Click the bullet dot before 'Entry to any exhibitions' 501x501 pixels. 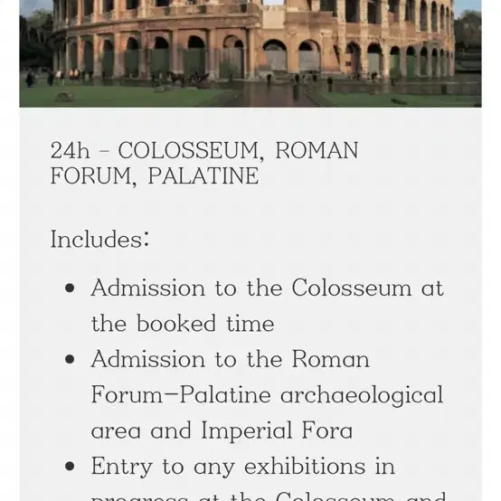coord(70,467)
